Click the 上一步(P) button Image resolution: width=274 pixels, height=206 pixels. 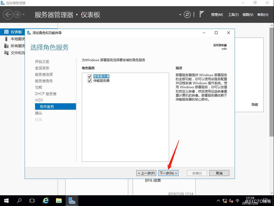(146, 173)
